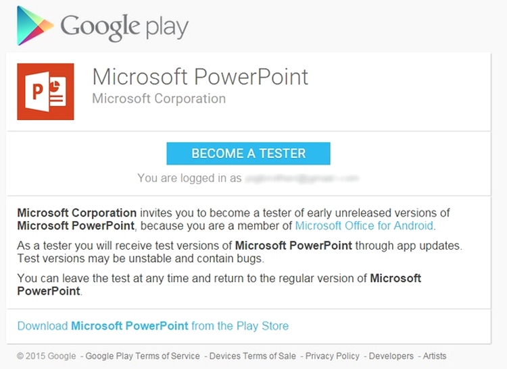Open Google Play Terms of Service
507x369 pixels.
pyautogui.click(x=143, y=356)
